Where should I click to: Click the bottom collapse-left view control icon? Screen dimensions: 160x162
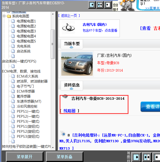pyautogui.click(x=157, y=157)
